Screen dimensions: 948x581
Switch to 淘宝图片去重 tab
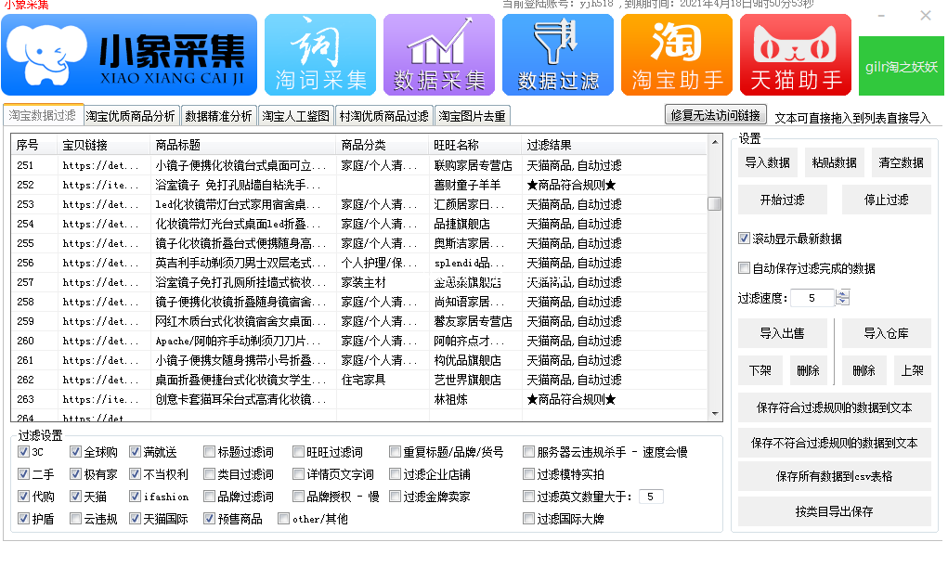coord(473,116)
